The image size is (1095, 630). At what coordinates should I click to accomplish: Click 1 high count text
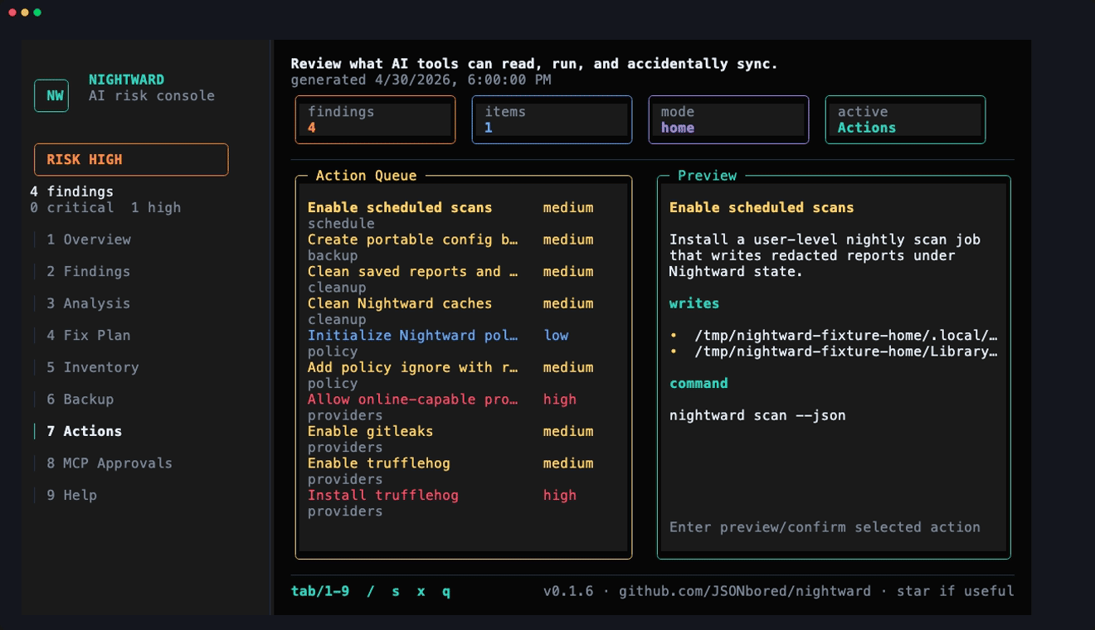[x=156, y=207]
